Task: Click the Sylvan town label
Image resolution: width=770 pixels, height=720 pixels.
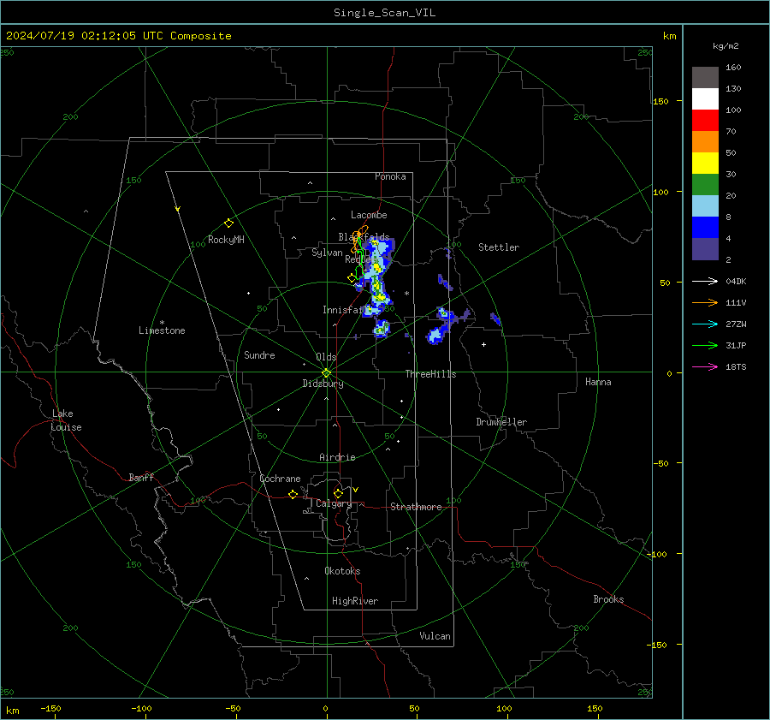Action: [x=327, y=253]
